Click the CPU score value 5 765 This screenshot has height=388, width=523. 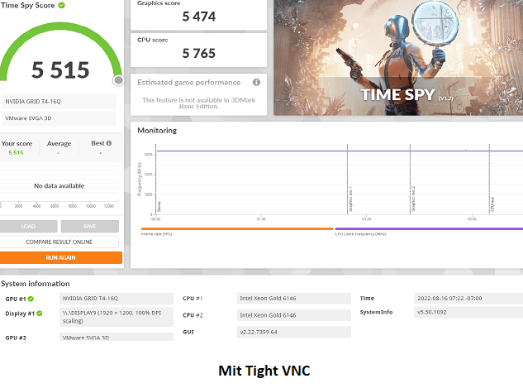[199, 53]
